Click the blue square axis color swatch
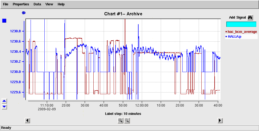This screenshot has height=131, width=259. pyautogui.click(x=4, y=21)
